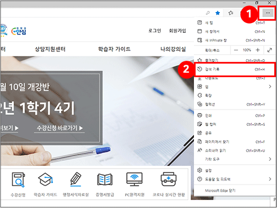Open 학습자 가이드 graduation cap icon
This screenshot has width=277, height=208.
point(45,180)
